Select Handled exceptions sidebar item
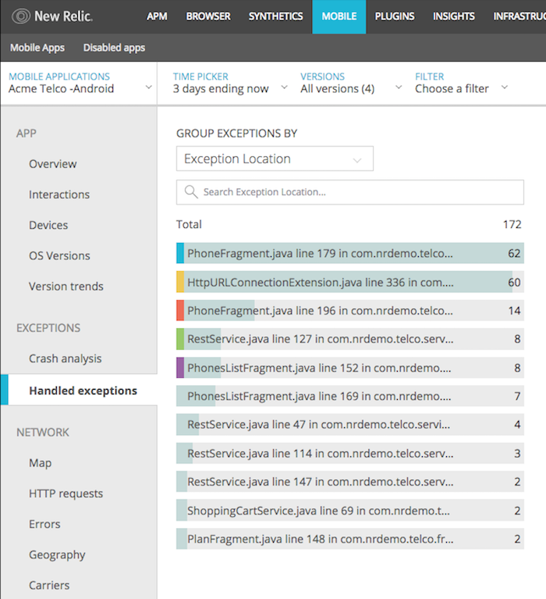 point(79,390)
